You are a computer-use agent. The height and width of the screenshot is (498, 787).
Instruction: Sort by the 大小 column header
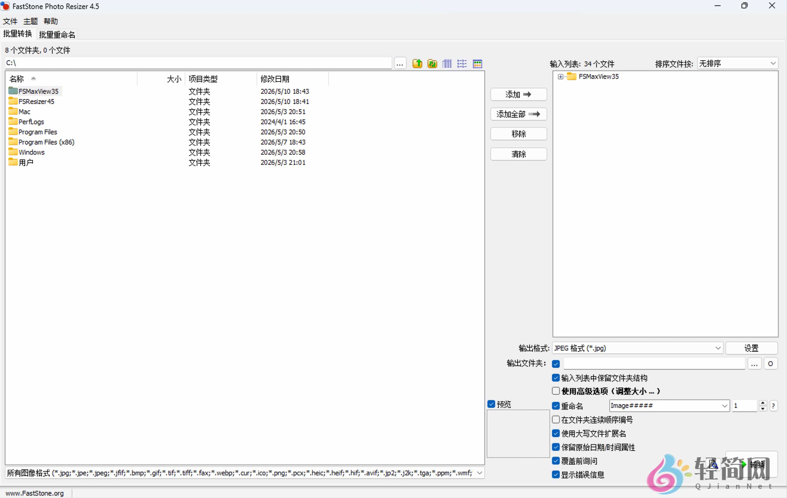(161, 79)
